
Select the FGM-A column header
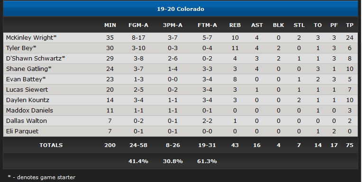pyautogui.click(x=138, y=25)
